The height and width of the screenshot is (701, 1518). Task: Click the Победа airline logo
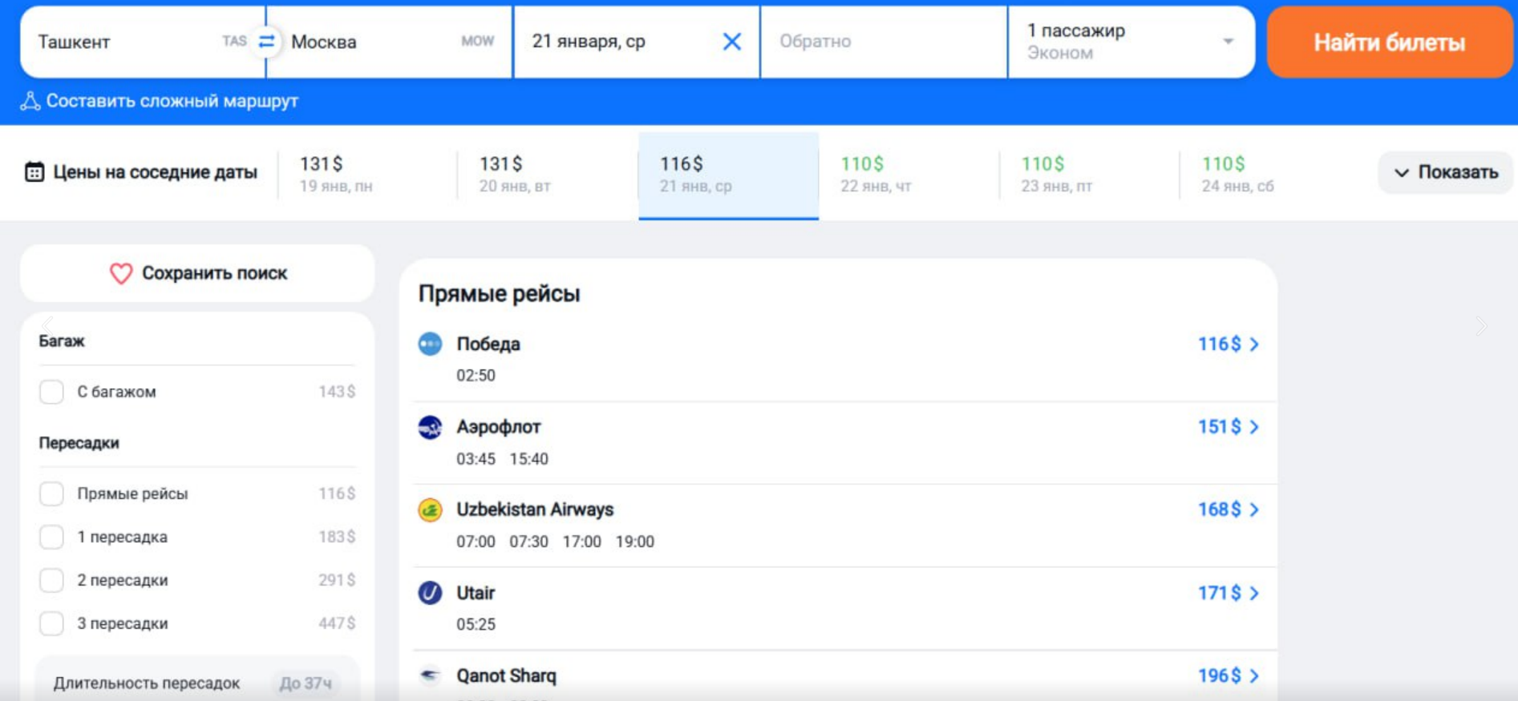pos(430,344)
